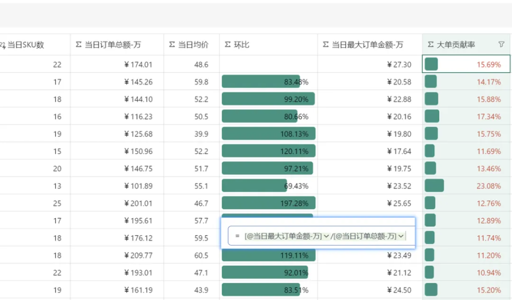Click the 23.08% cell
Viewport: 512px width, 300px height.
(x=466, y=186)
